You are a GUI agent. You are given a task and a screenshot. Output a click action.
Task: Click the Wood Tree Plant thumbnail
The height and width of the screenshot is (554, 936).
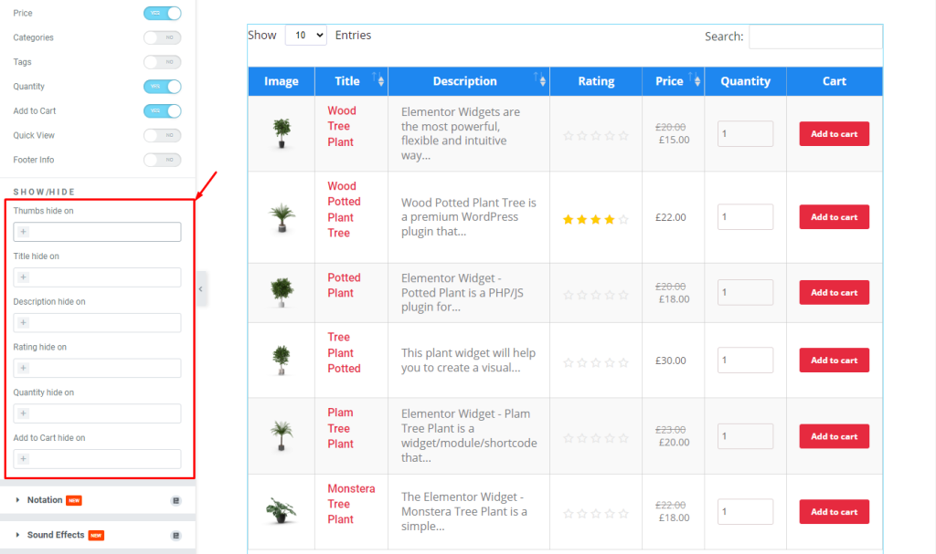[x=282, y=133]
